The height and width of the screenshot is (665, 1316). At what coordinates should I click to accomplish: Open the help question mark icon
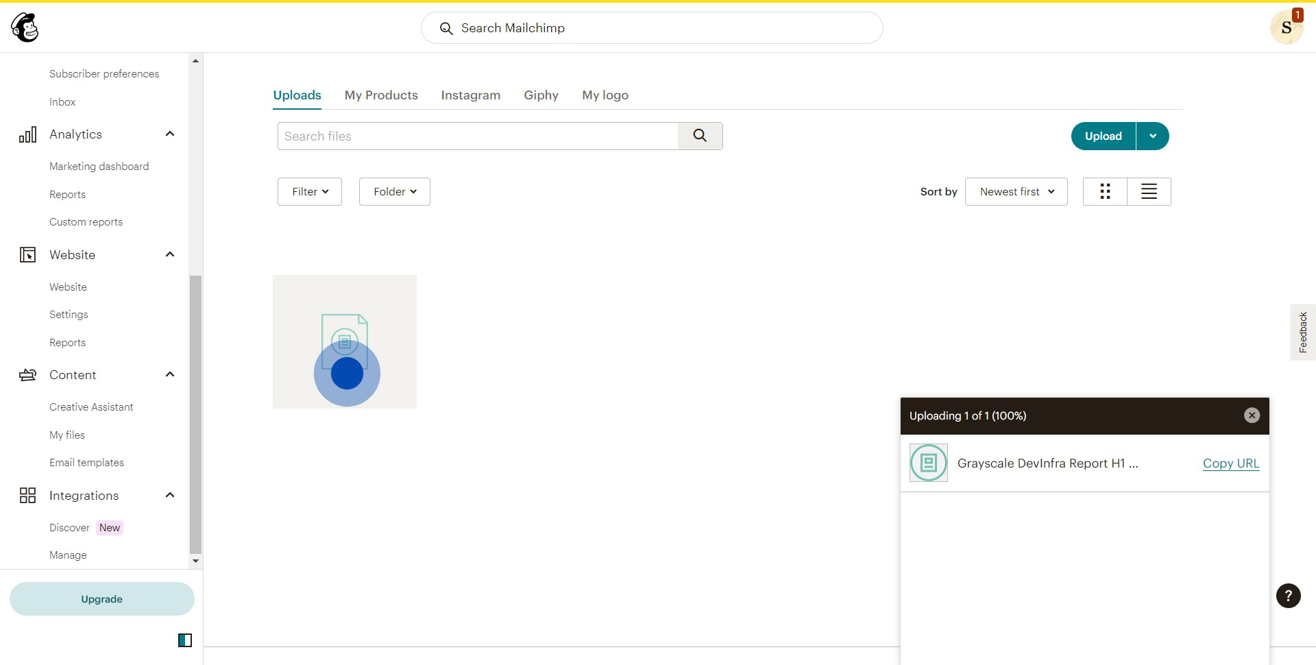point(1288,596)
